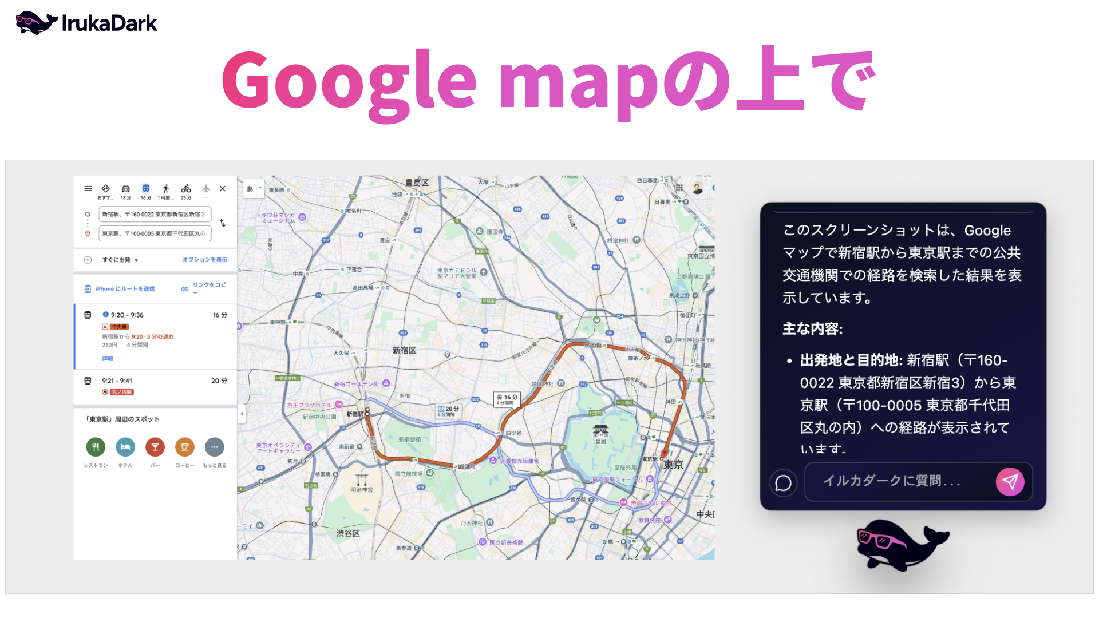Click the 詳細 link under 中央線 route

108,359
